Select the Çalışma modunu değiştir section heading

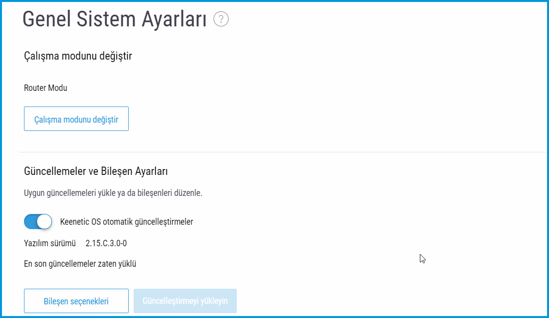[x=78, y=56]
